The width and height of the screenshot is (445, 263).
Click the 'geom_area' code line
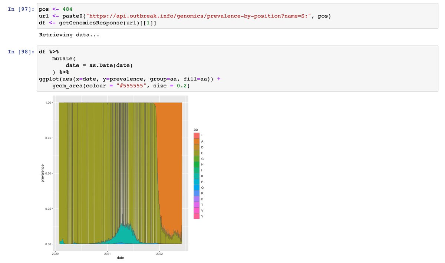point(121,86)
